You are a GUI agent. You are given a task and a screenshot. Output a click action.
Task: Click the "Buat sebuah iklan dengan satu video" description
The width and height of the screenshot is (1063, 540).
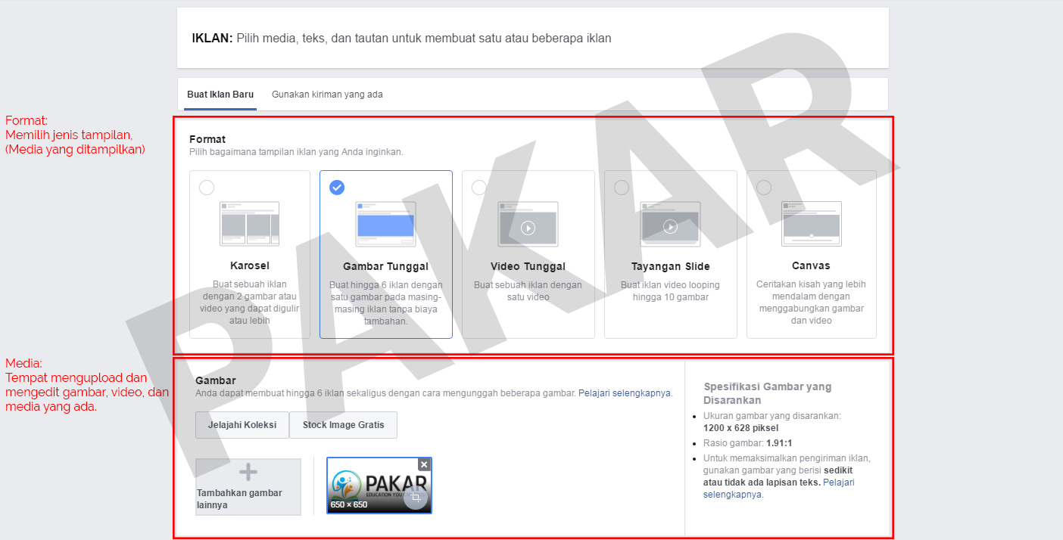tap(528, 291)
